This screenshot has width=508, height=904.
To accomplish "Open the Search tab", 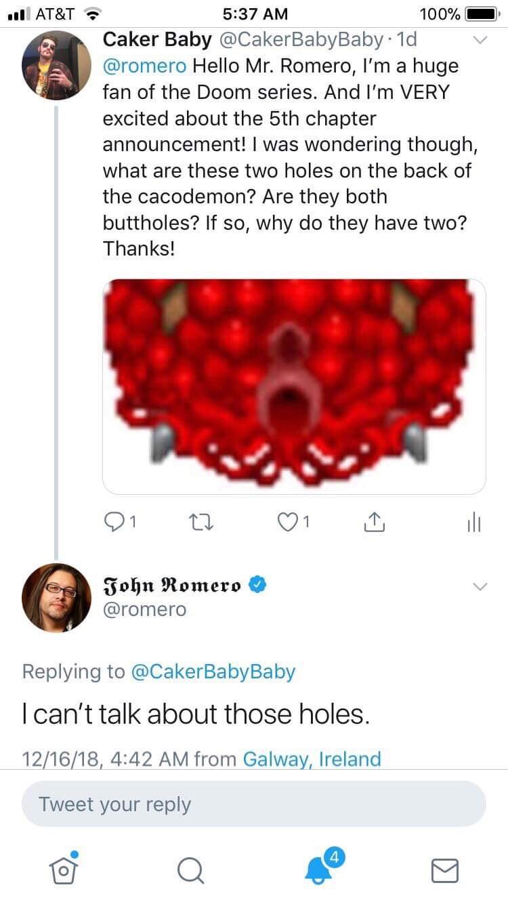I will click(190, 868).
